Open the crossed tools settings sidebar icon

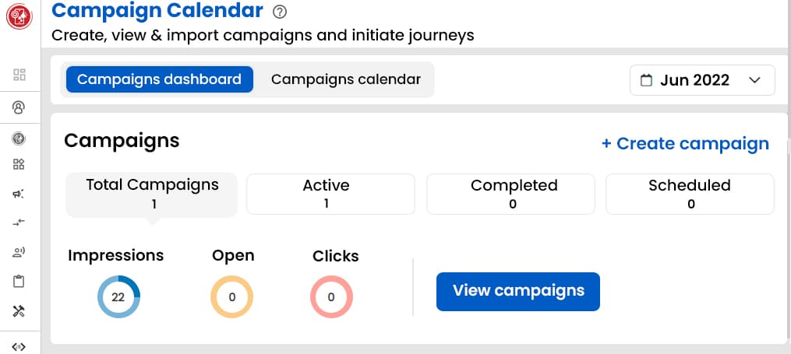[x=19, y=311]
